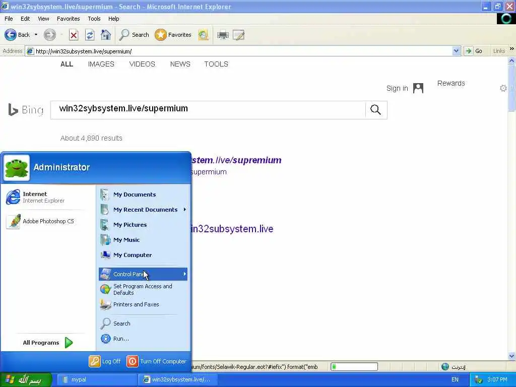Open the File menu
Viewport: 516px width, 387px height.
[x=9, y=19]
